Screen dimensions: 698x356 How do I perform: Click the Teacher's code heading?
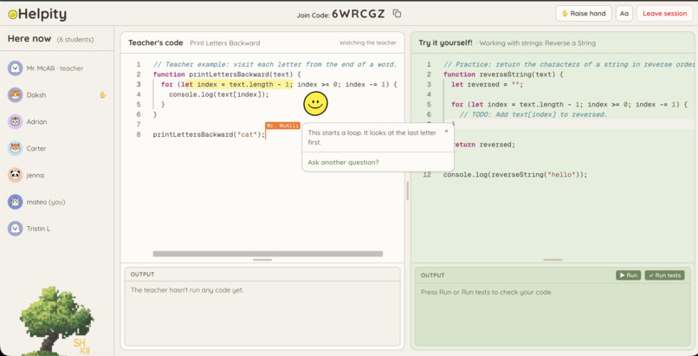click(x=155, y=42)
